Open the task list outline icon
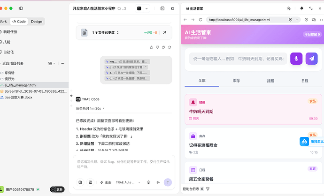This screenshot has width=324, height=196. point(172,8)
